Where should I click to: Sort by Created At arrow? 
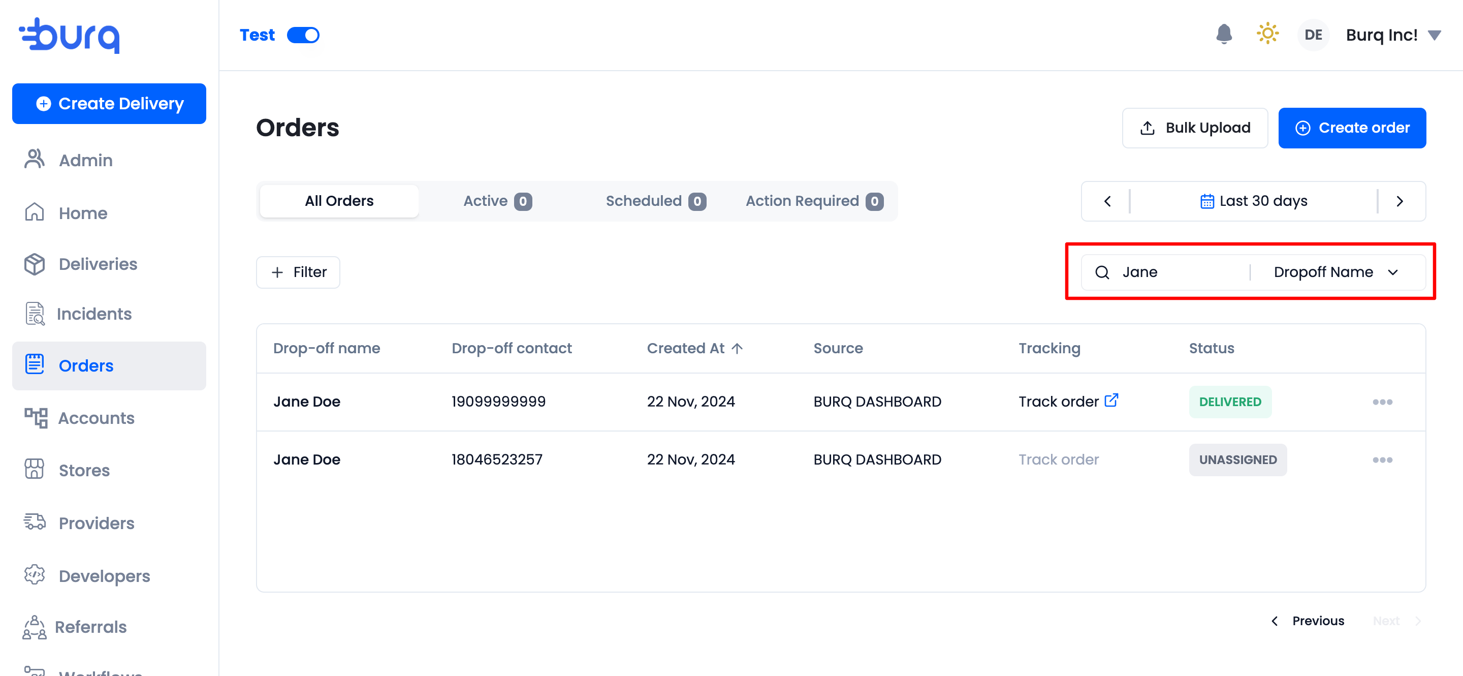737,348
